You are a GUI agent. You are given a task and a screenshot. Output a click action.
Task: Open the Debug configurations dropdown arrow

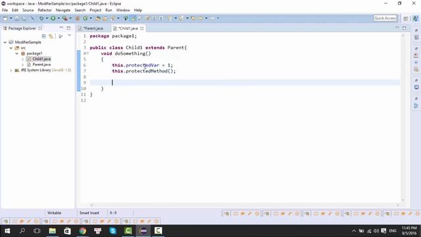47,18
